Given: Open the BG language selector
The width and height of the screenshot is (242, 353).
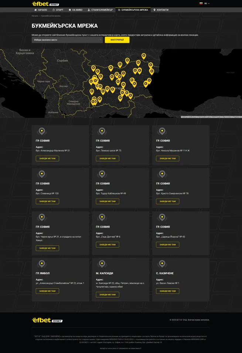Looking at the screenshot, I should [x=204, y=3].
